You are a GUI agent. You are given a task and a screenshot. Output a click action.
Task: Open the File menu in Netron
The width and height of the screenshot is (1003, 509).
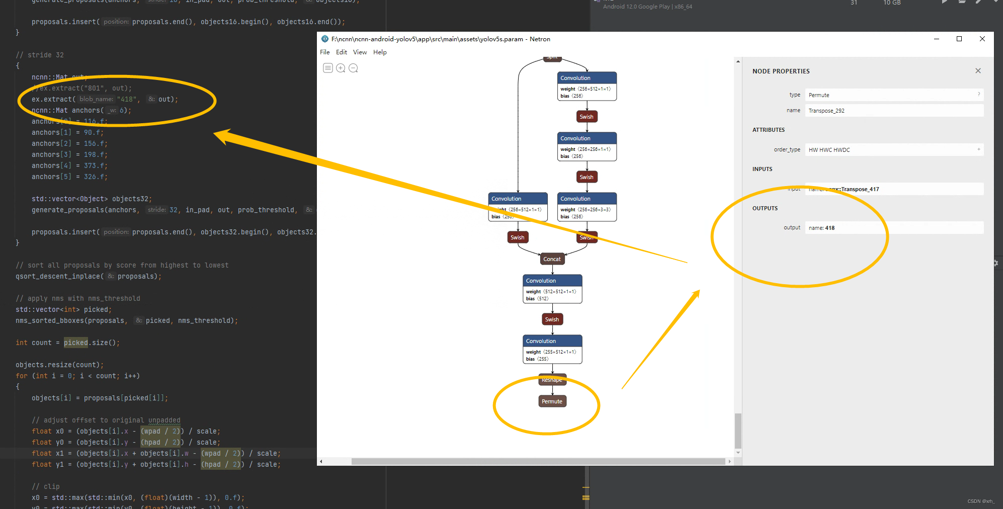[x=325, y=52]
